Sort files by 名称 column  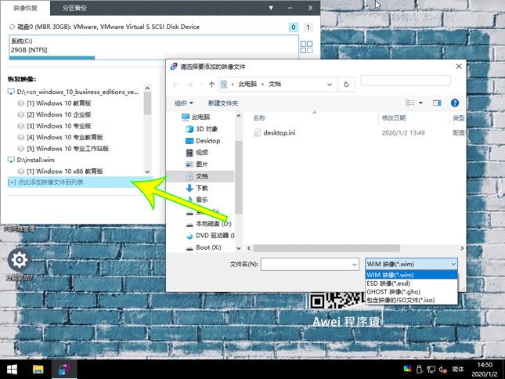click(x=259, y=118)
